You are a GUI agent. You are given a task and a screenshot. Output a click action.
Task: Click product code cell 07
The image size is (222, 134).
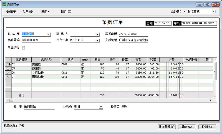tap(21, 77)
